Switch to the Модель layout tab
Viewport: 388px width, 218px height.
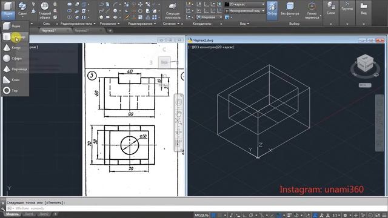pos(12,214)
